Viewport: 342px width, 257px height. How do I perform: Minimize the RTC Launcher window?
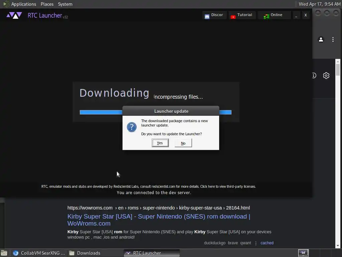[x=296, y=15]
